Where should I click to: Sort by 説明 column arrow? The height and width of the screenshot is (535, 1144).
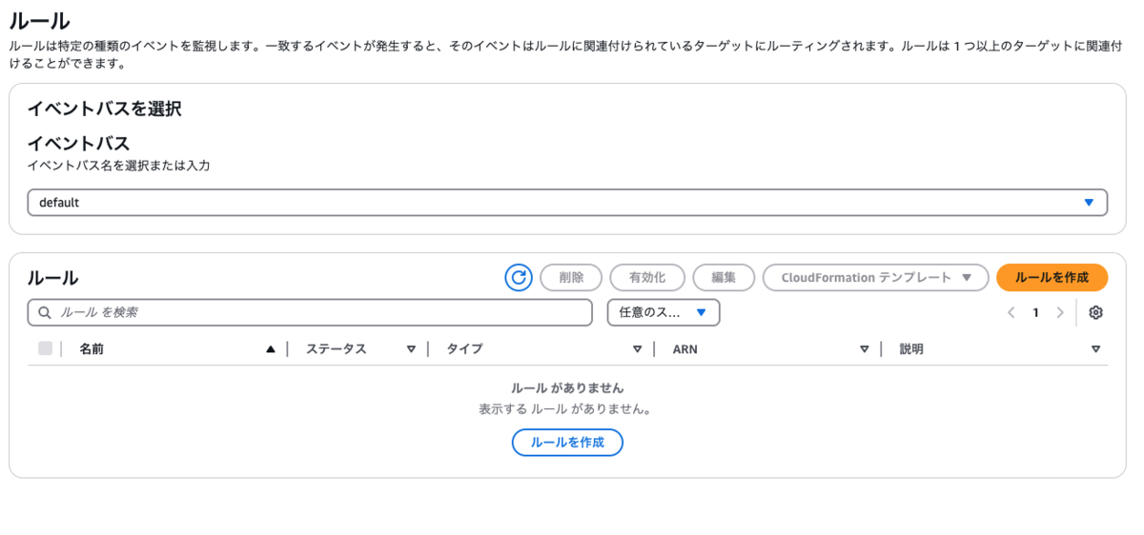1095,349
